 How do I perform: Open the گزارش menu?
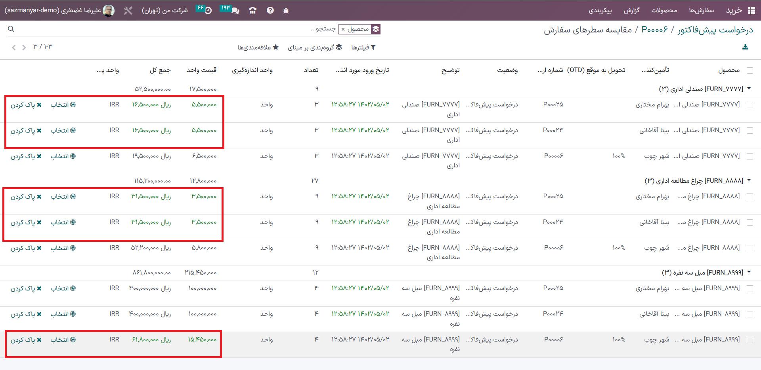[x=631, y=11]
